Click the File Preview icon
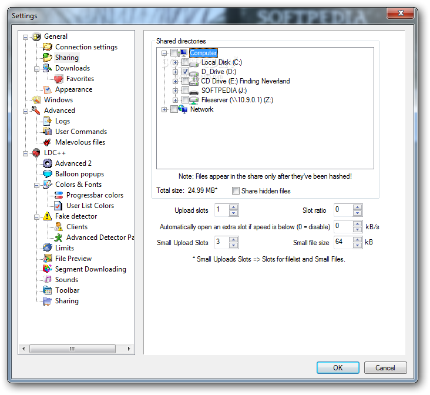The image size is (430, 395). (x=48, y=259)
